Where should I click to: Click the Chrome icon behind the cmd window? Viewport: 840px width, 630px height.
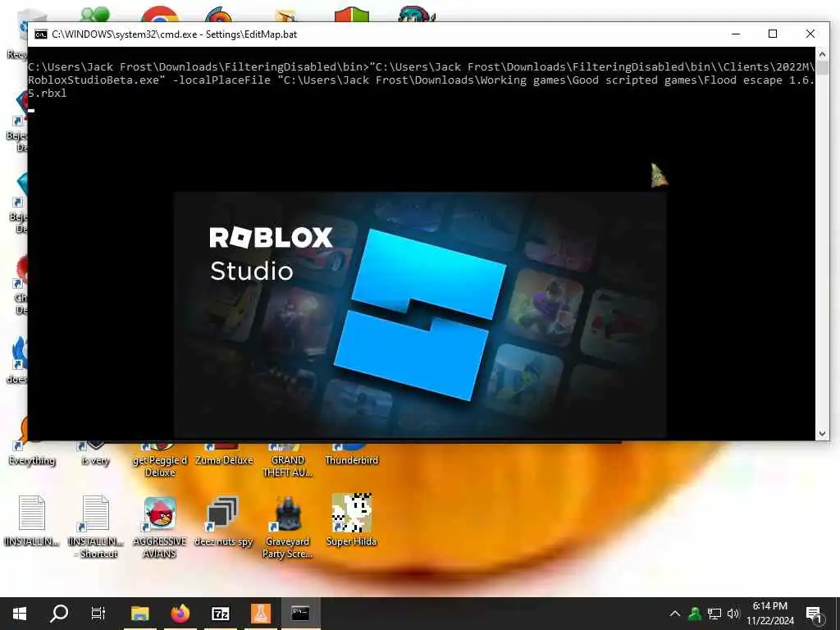coord(160,14)
